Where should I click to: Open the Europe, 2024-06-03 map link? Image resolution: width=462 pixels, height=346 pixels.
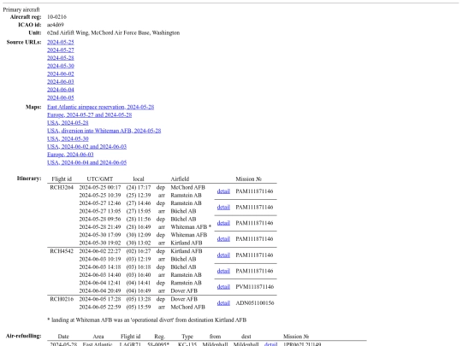tap(70, 155)
